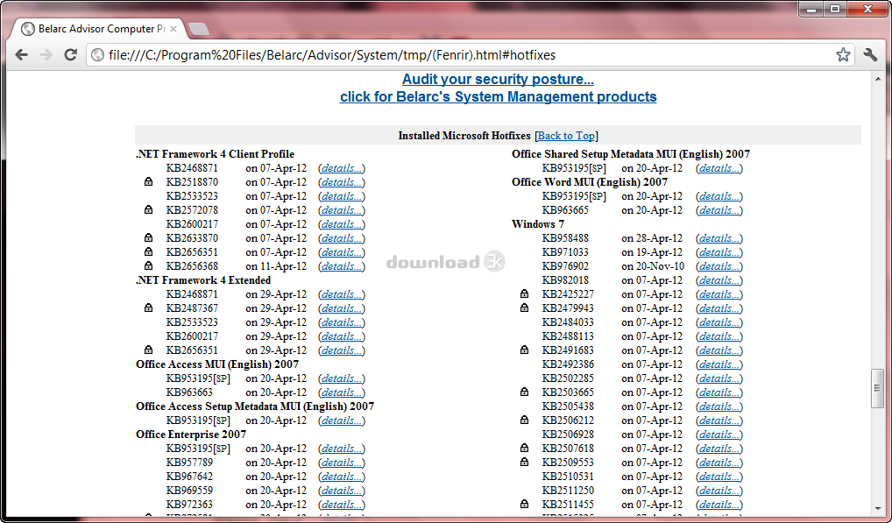The height and width of the screenshot is (523, 892).
Task: Click the lock icon beside KB2503665
Action: point(525,392)
